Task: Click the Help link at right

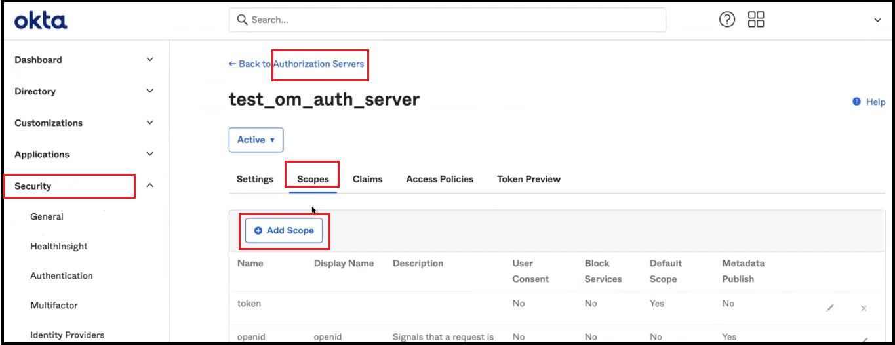Action: point(869,102)
